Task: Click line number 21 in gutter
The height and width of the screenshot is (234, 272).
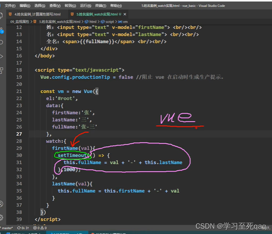Action: point(19,91)
